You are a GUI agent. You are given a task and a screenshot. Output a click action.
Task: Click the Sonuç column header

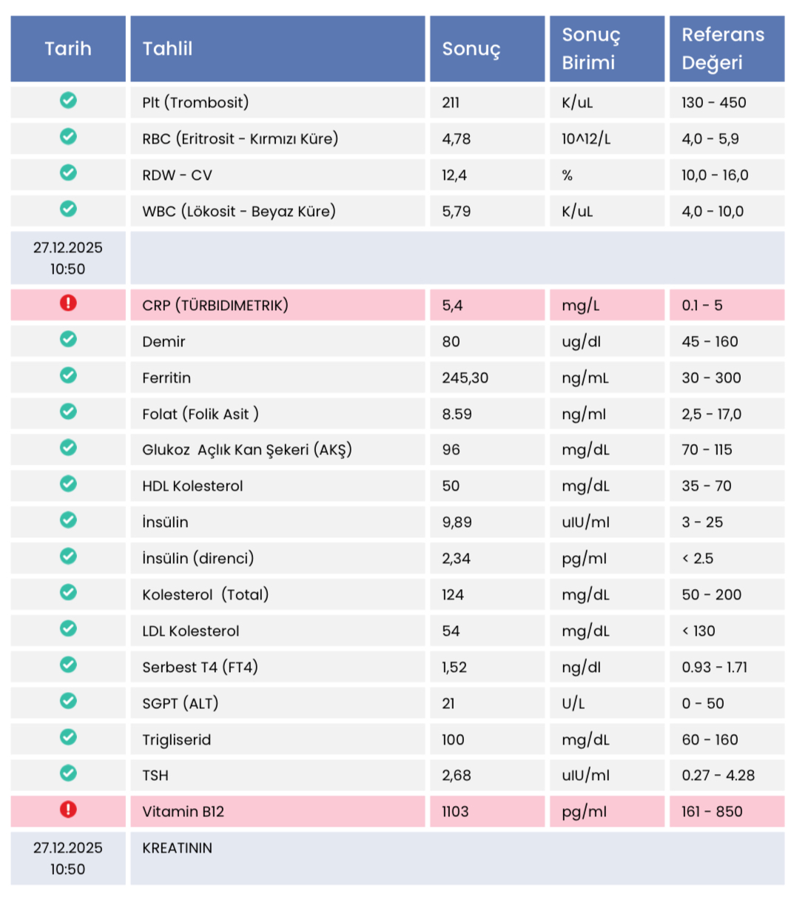[x=471, y=49]
